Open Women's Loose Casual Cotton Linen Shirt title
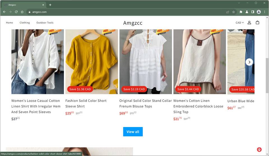 [36, 106]
